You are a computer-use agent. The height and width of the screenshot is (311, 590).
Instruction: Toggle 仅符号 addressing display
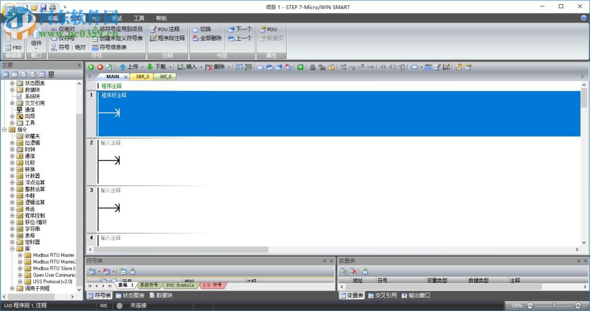63,38
